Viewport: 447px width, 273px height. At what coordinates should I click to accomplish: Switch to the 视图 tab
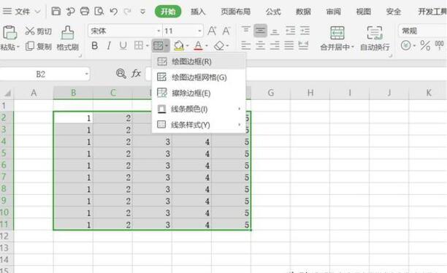click(364, 12)
